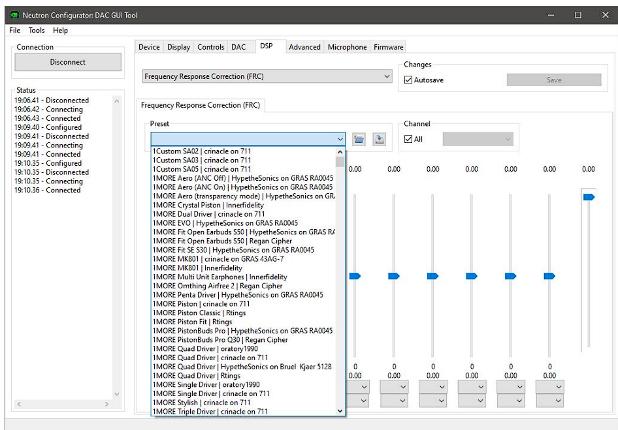Open the Advanced tab

pyautogui.click(x=304, y=47)
